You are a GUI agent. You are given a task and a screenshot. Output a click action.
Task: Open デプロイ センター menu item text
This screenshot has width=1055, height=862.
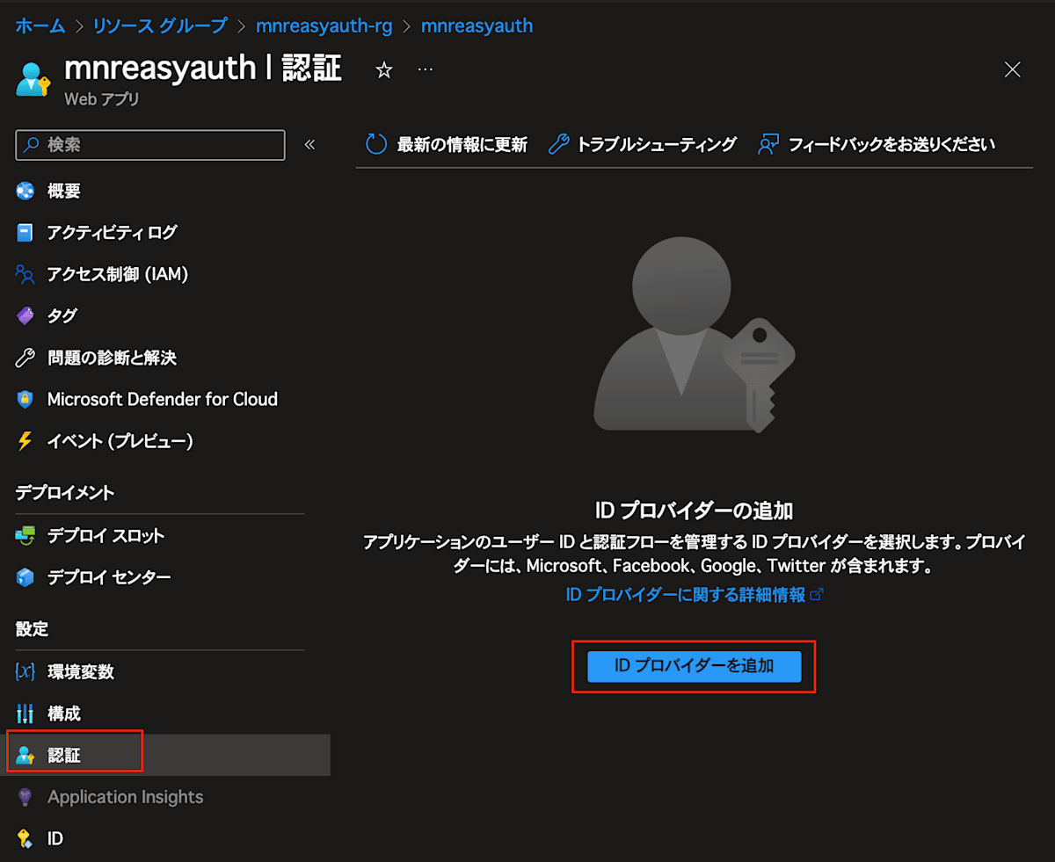(x=109, y=577)
